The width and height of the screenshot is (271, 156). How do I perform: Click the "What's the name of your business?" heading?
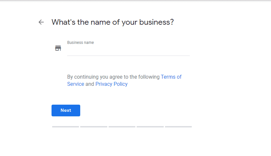[x=113, y=22]
